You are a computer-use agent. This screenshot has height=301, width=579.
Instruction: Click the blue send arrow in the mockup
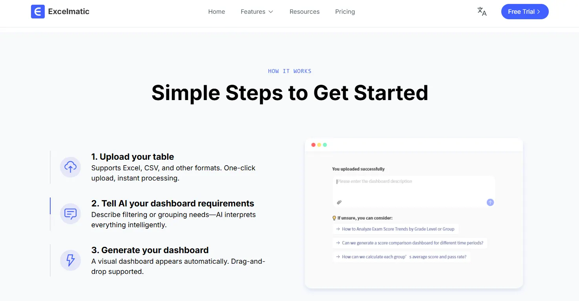click(x=490, y=202)
